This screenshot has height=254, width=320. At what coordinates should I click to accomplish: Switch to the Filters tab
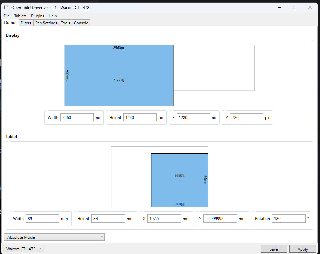pos(26,23)
